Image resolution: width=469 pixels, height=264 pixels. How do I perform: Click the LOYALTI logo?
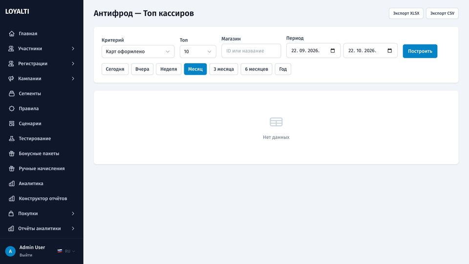coord(17,11)
